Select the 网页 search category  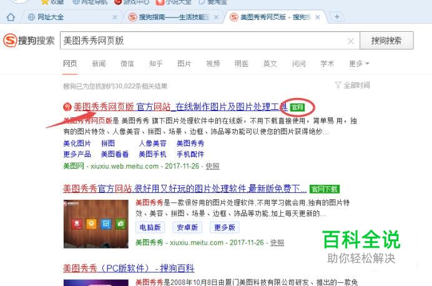[70, 64]
